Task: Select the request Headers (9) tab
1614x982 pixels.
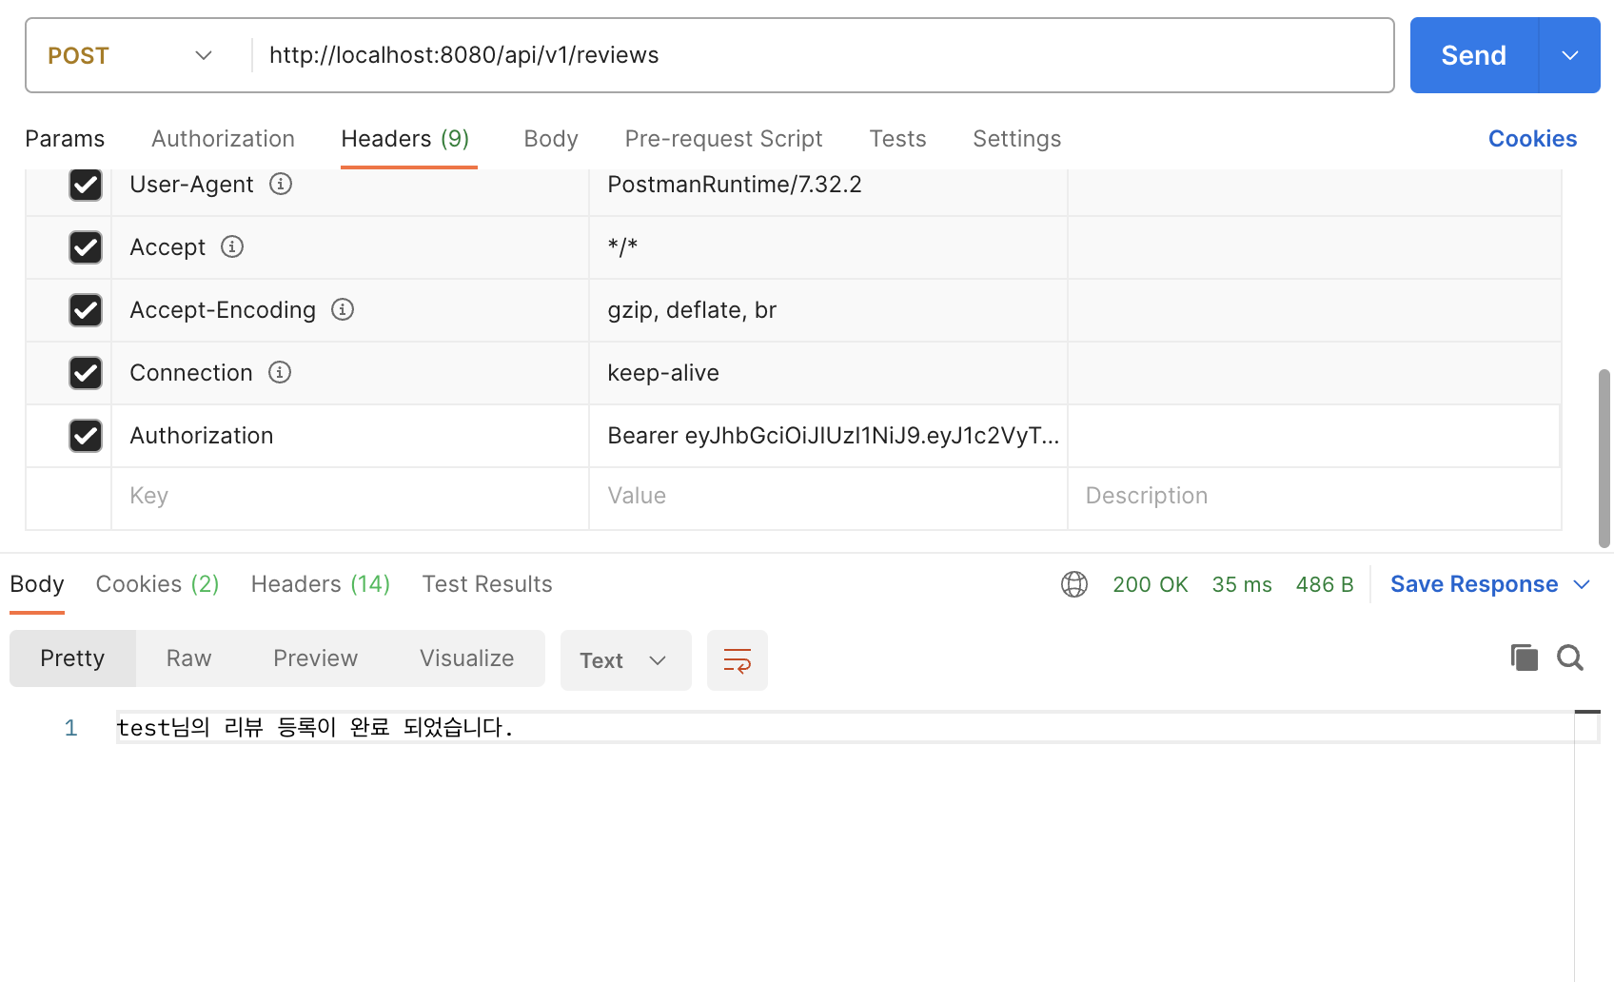Action: coord(405,139)
